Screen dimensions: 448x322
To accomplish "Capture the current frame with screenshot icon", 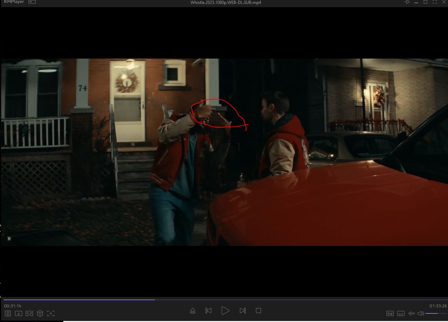I will [x=51, y=313].
